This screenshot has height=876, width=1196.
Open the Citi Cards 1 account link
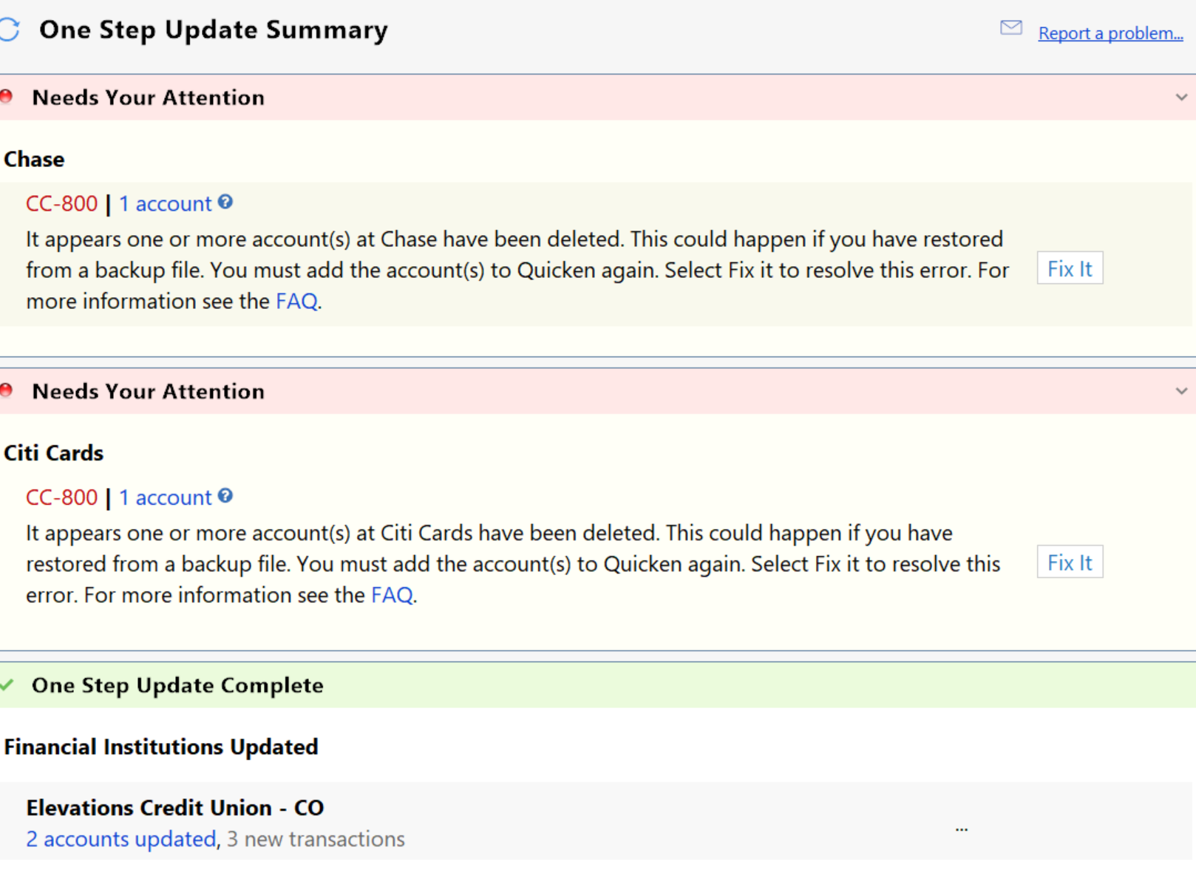[165, 498]
